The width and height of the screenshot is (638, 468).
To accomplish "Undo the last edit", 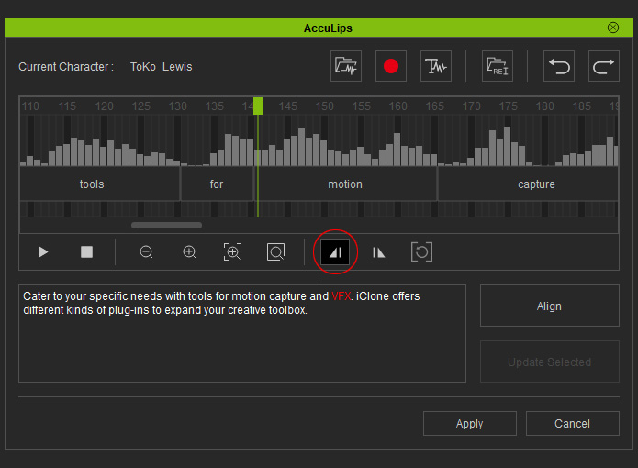I will [x=559, y=66].
